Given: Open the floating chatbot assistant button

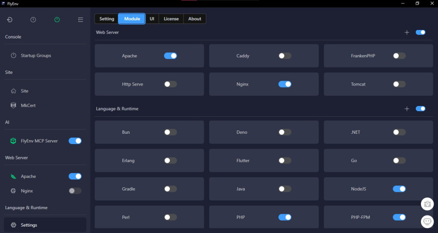Looking at the screenshot, I should (427, 221).
